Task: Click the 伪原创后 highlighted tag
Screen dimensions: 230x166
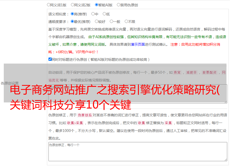Action: (x=85, y=115)
